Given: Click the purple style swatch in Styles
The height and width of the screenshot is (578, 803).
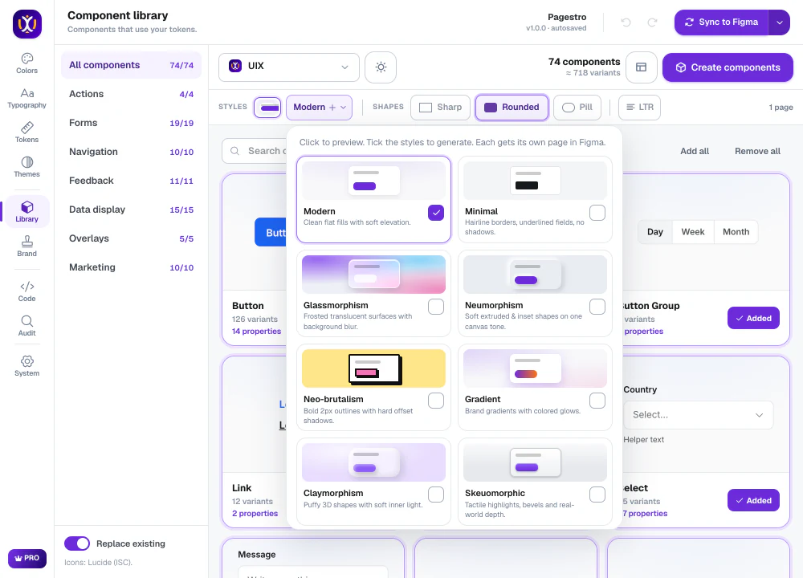Looking at the screenshot, I should [267, 108].
